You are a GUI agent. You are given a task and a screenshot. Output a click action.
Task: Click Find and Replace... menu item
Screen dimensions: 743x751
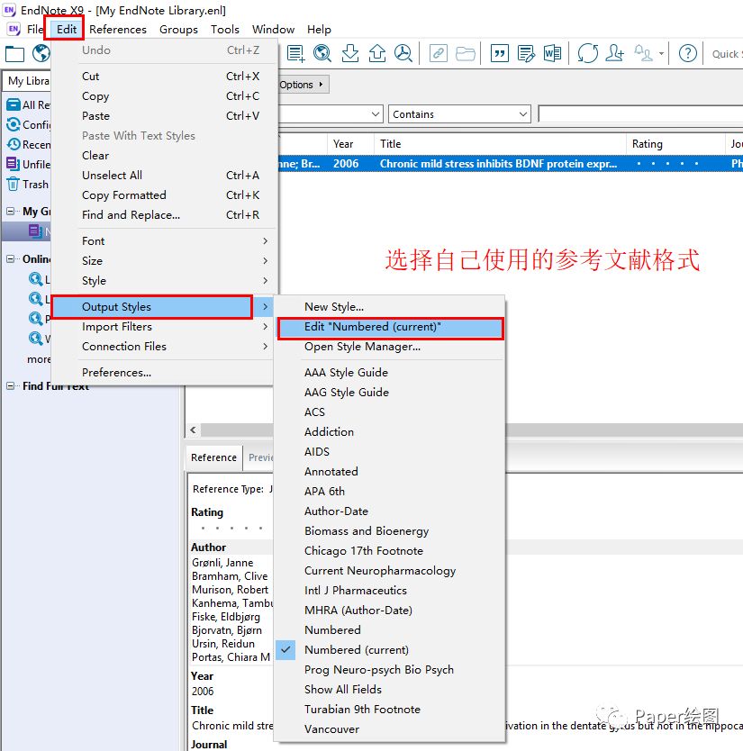pos(163,215)
